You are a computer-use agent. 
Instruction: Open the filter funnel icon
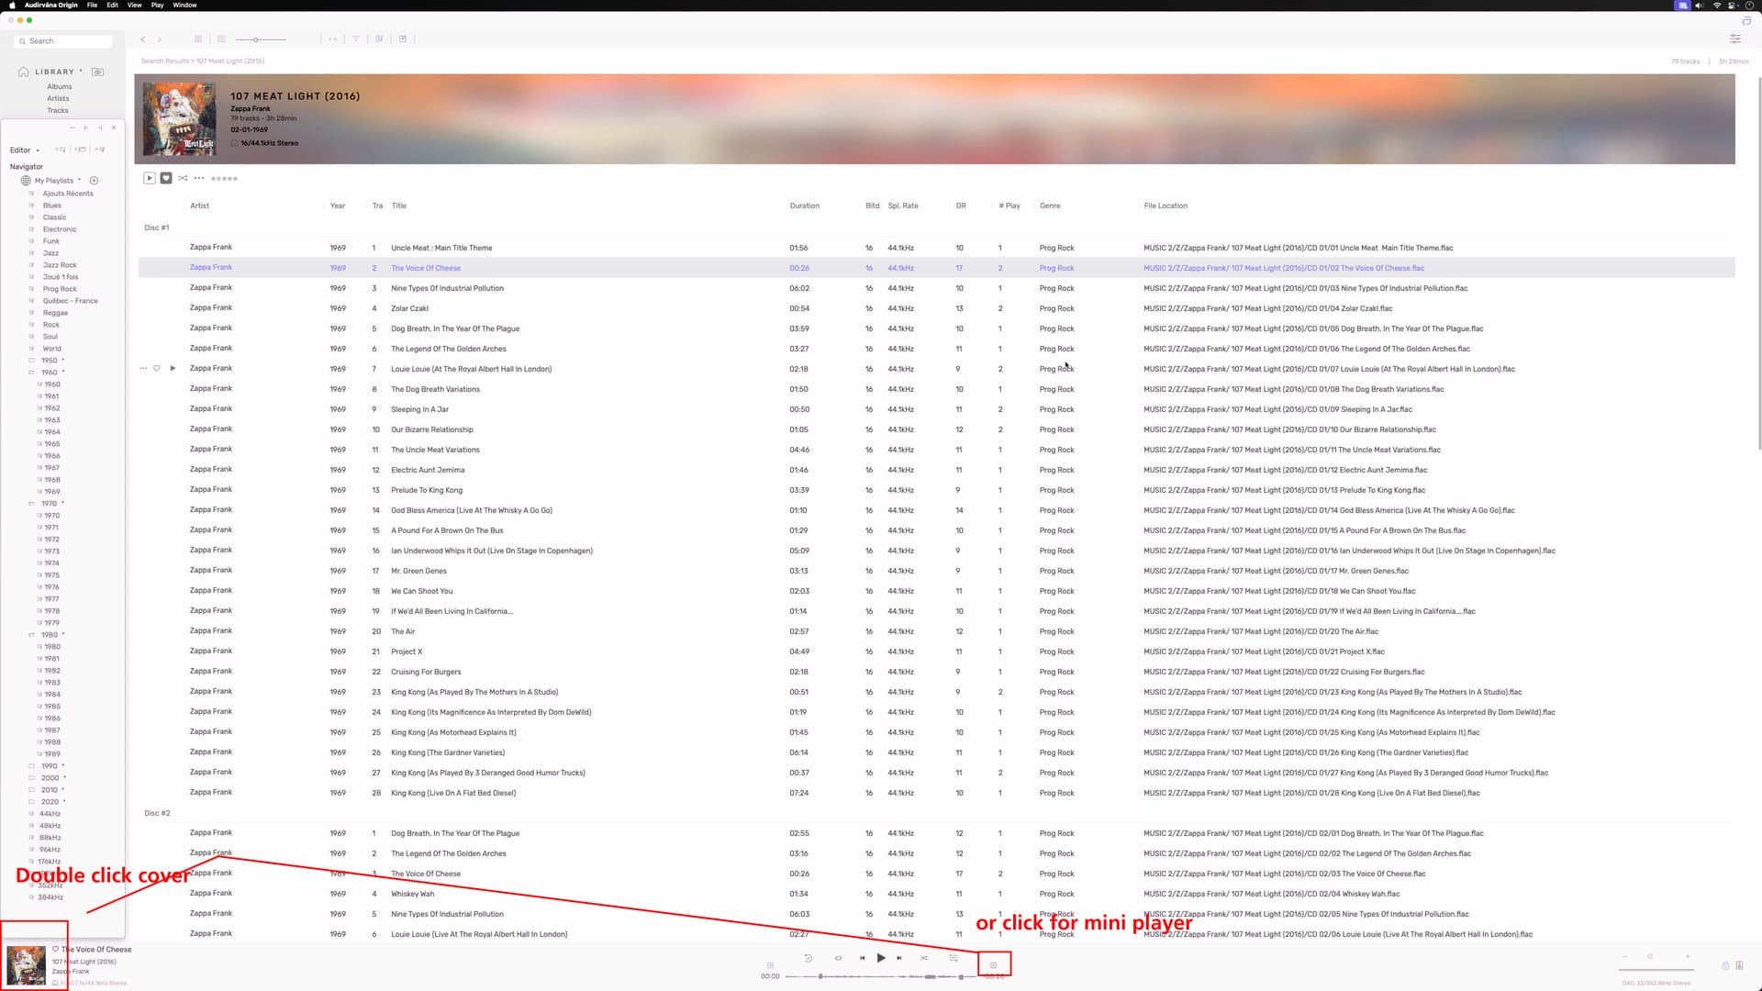[x=355, y=39]
